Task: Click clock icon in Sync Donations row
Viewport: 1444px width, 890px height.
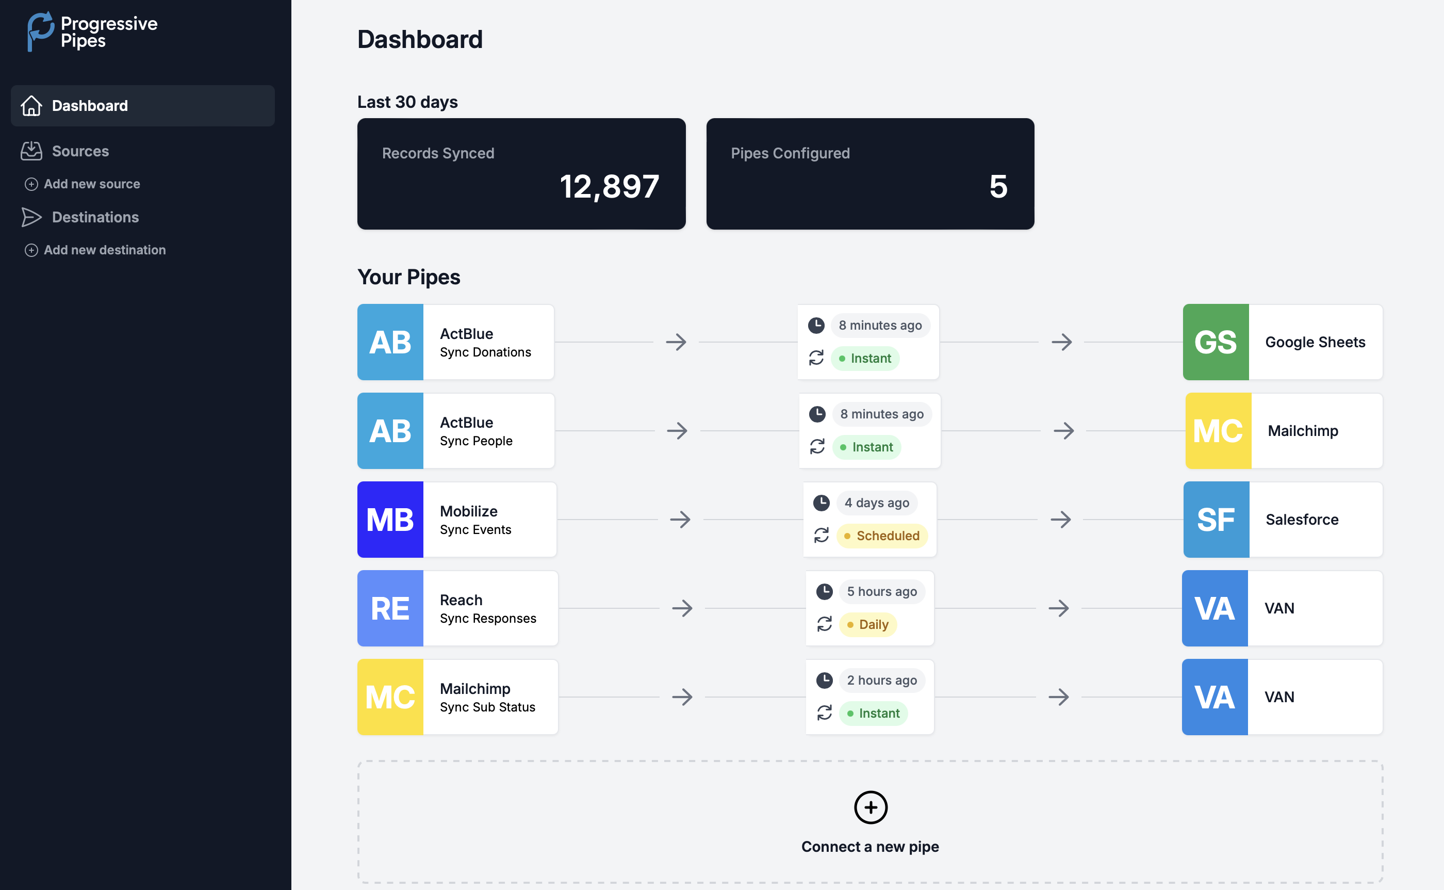Action: point(816,326)
